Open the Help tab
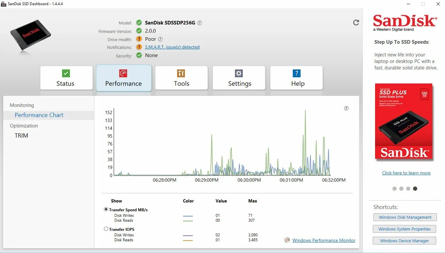The image size is (445, 253). point(296,78)
